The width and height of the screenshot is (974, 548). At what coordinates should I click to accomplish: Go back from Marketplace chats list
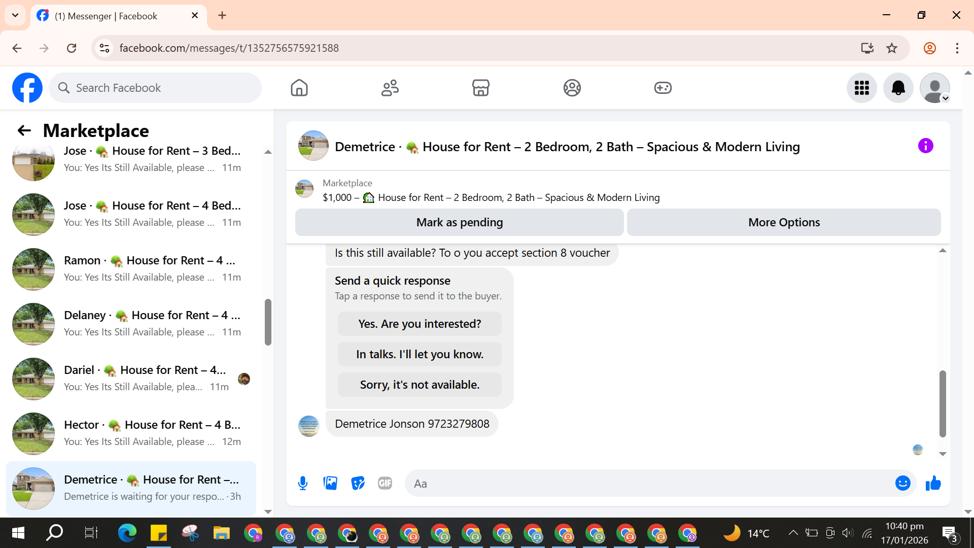[x=24, y=130]
